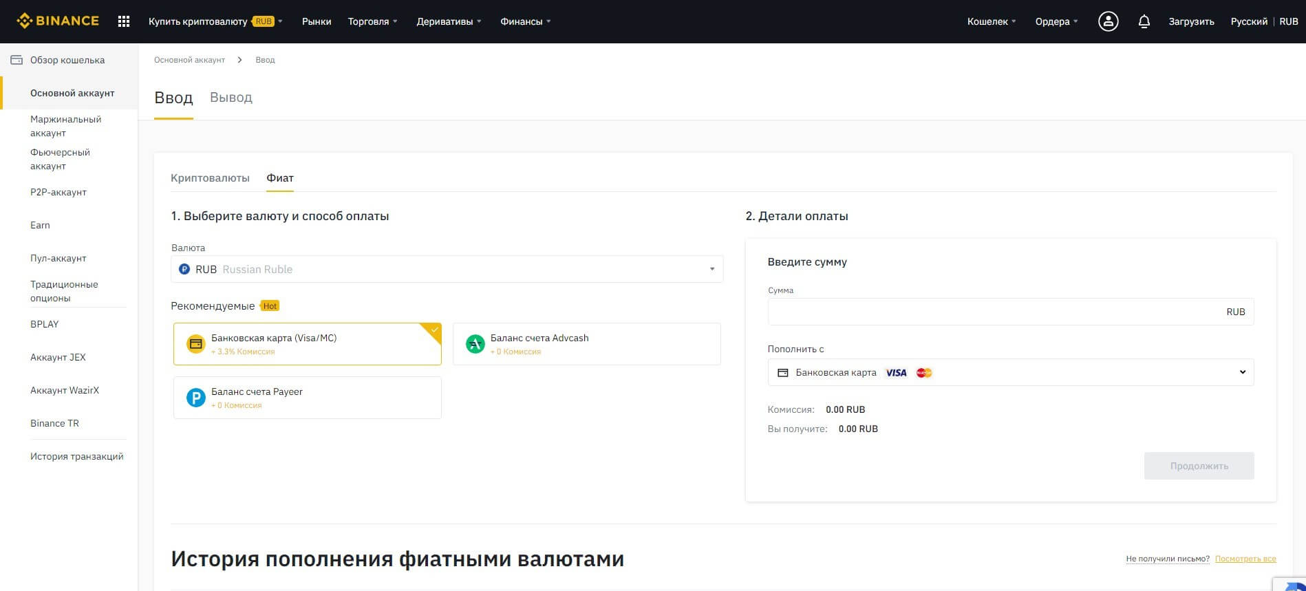Open the apps grid menu icon
This screenshot has height=591, width=1306.
pyautogui.click(x=124, y=21)
